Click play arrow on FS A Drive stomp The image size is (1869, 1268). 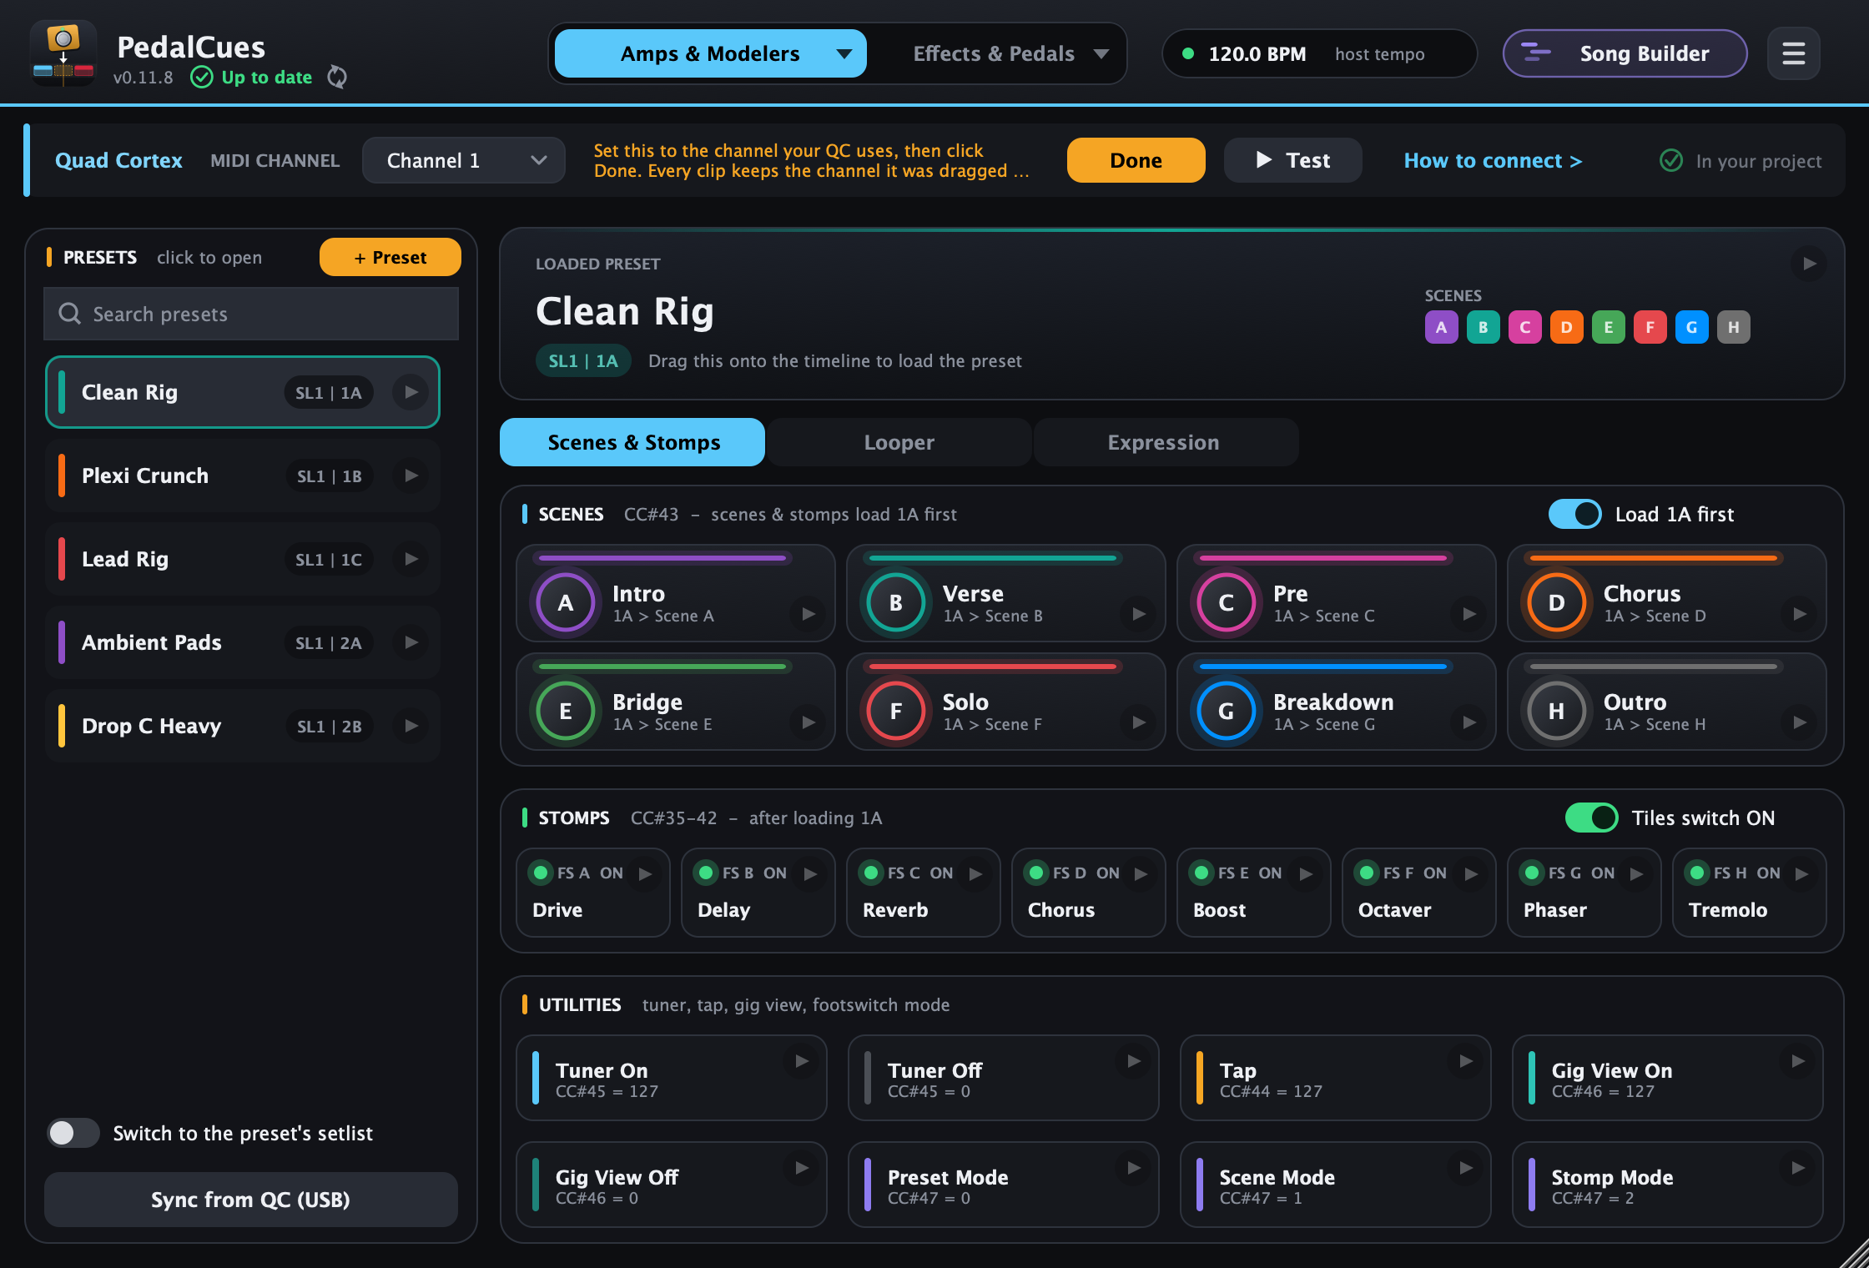645,873
